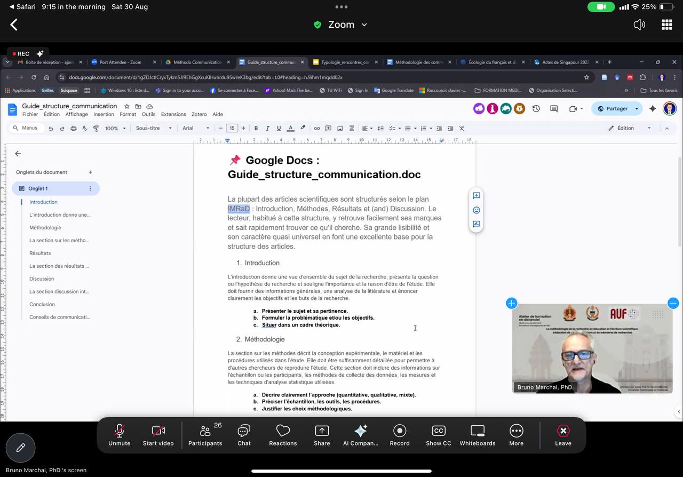Expand the Zoom title dropdown chevron
Image resolution: width=683 pixels, height=477 pixels.
tap(364, 25)
